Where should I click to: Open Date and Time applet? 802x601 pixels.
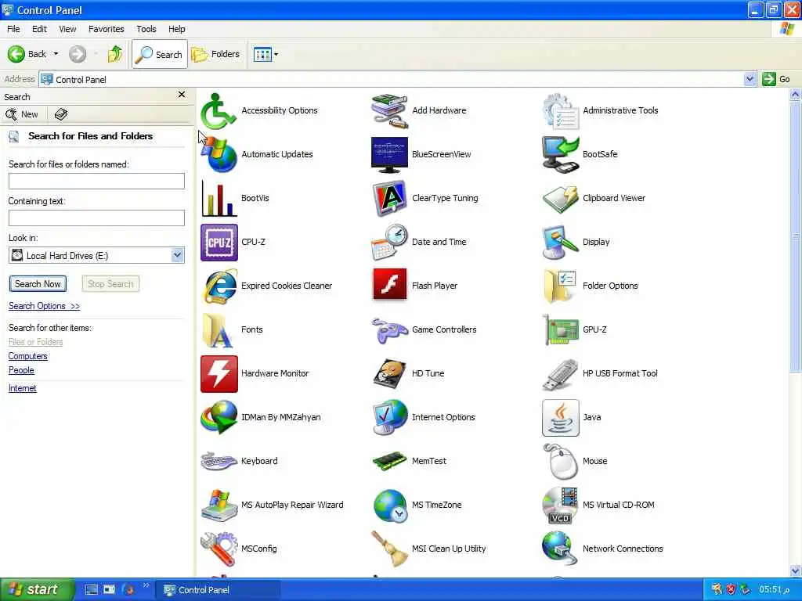389,243
